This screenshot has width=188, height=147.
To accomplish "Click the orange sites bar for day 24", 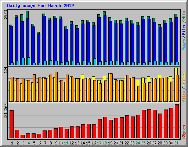I will [x=139, y=94].
